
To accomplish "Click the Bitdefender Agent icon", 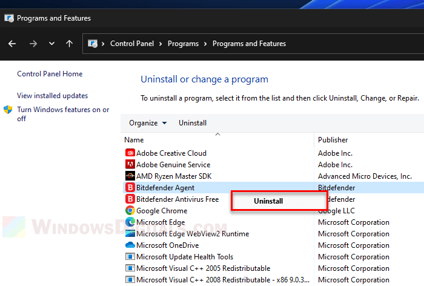I will [130, 187].
